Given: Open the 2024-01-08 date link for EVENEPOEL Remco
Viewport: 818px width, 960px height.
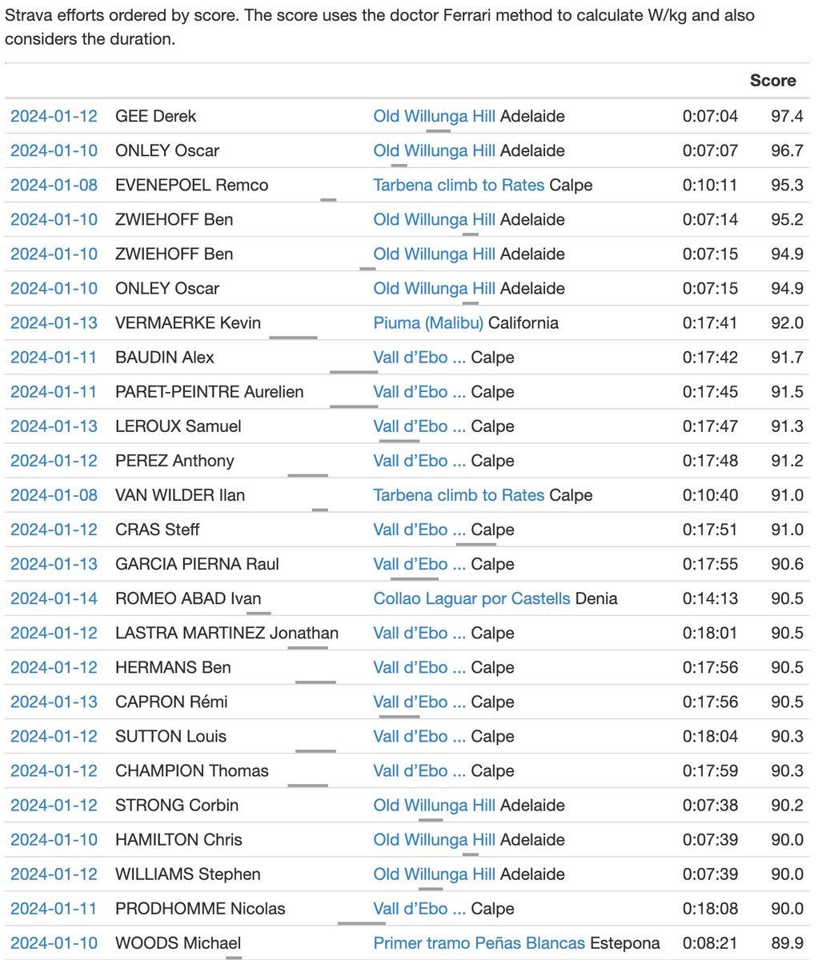Looking at the screenshot, I should [54, 185].
